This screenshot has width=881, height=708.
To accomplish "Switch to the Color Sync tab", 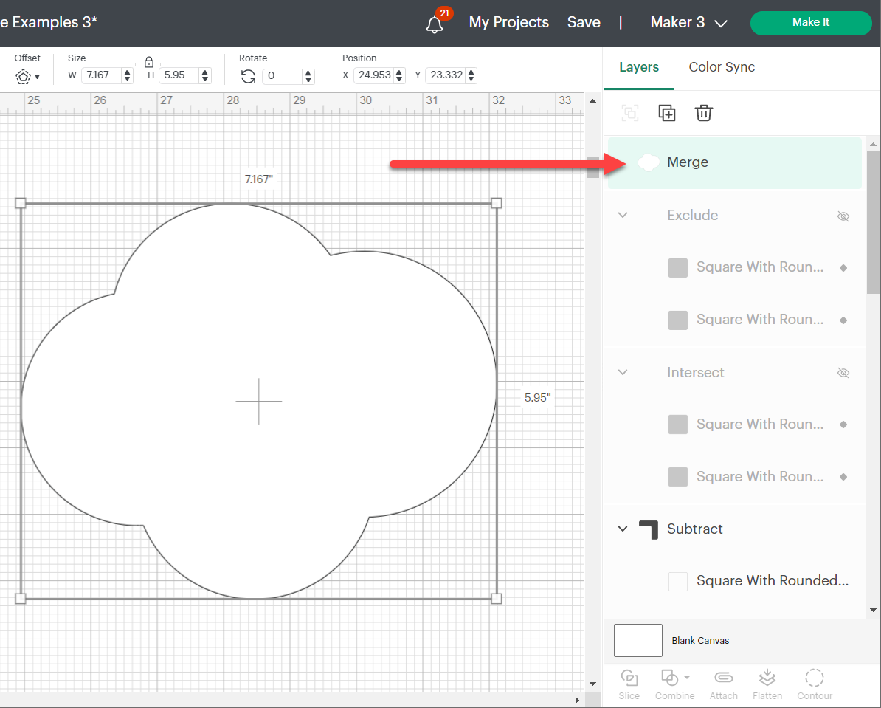I will click(x=722, y=67).
